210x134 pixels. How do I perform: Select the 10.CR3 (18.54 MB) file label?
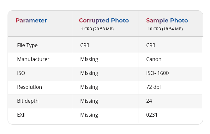tap(165, 29)
